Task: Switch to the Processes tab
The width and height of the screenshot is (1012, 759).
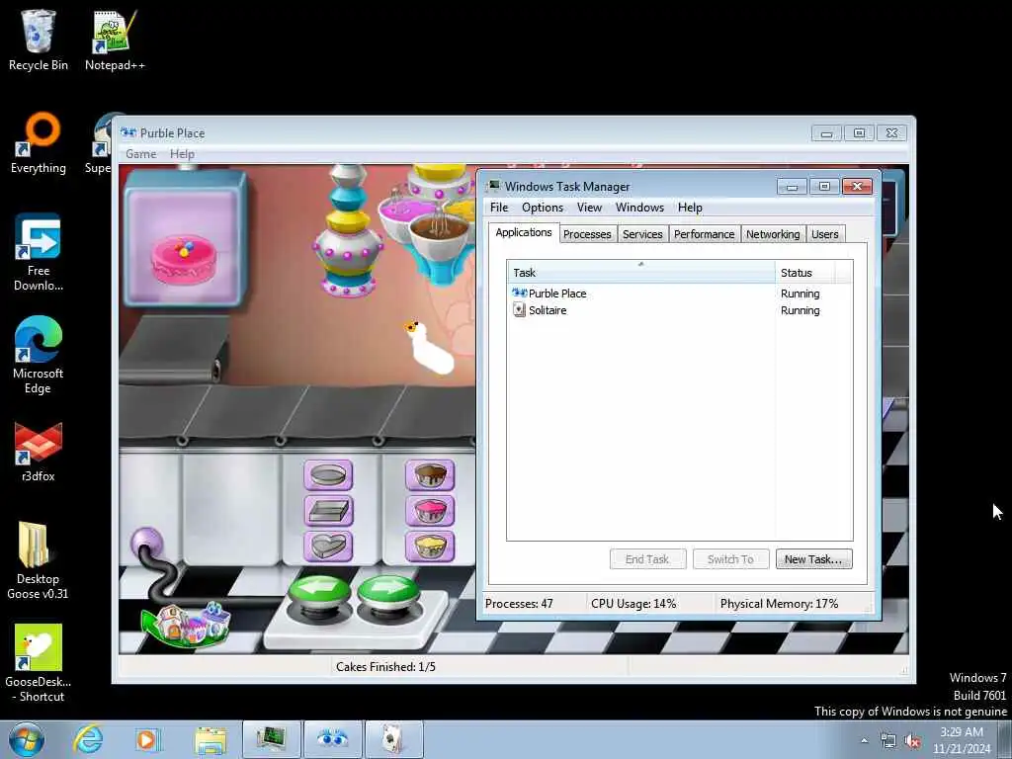Action: (587, 234)
